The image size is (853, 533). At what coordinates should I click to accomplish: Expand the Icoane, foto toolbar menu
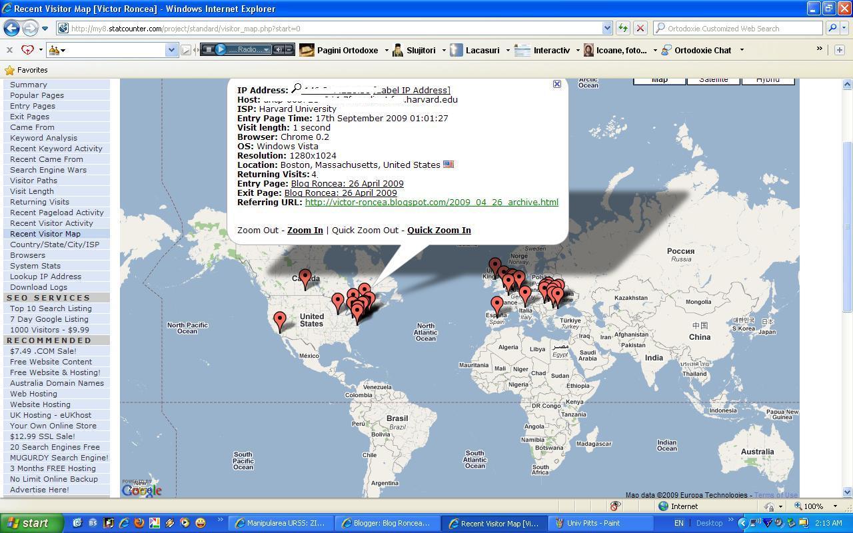655,50
